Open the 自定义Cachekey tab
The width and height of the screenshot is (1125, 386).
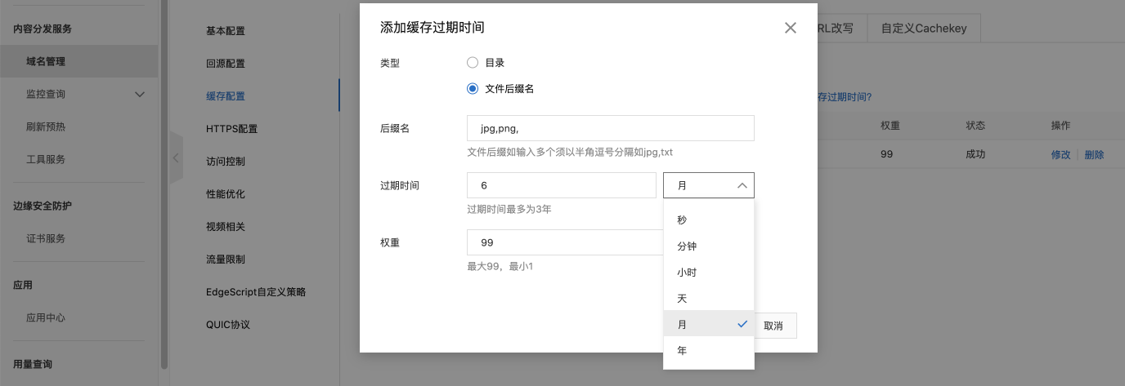924,28
